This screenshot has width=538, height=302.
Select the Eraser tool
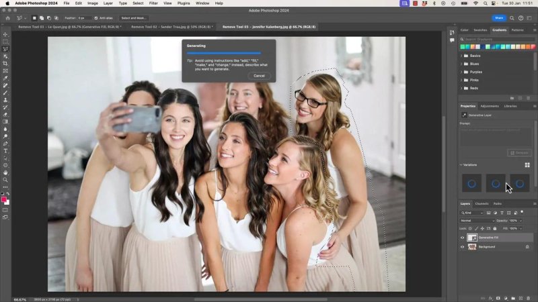5,115
